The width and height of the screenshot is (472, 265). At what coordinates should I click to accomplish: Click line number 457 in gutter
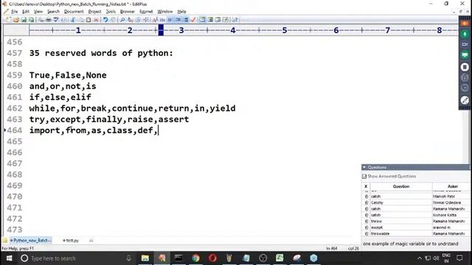pyautogui.click(x=15, y=53)
